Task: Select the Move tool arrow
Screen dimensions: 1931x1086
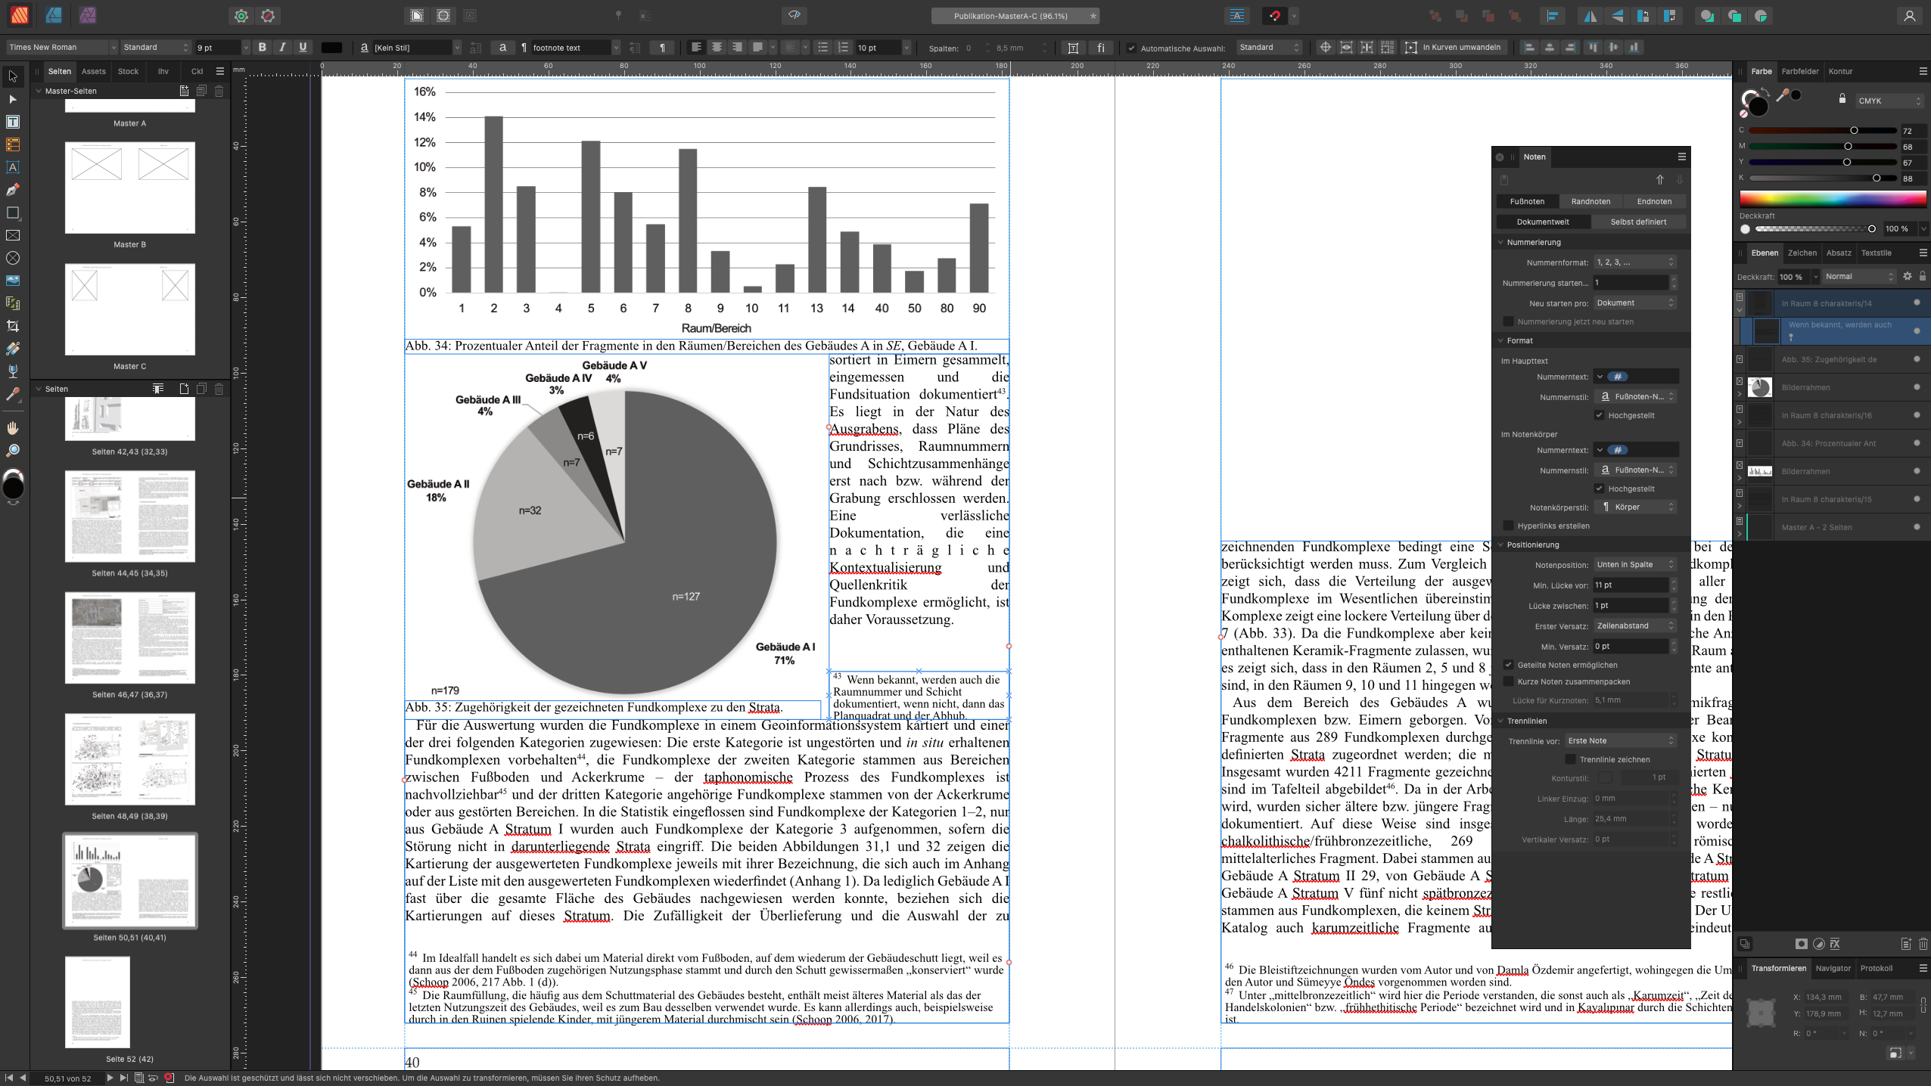Action: pos(13,76)
